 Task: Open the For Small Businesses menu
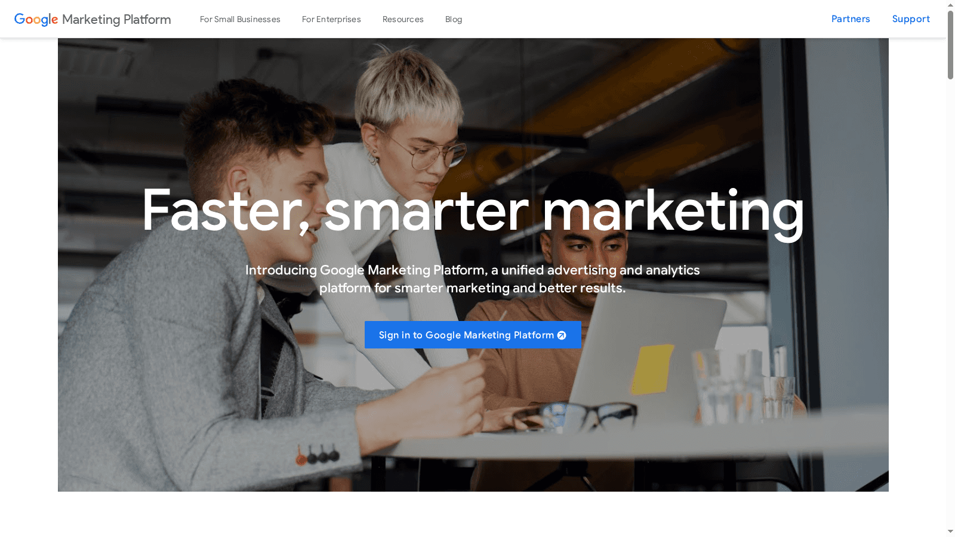click(x=240, y=19)
